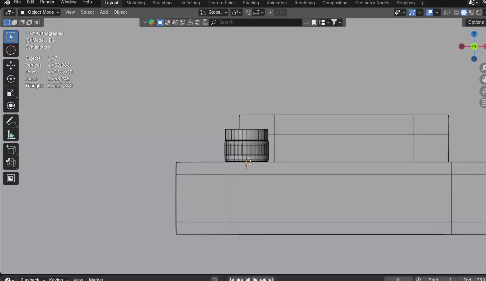486x281 pixels.
Task: Add a workspace with plus button
Action: click(x=422, y=3)
